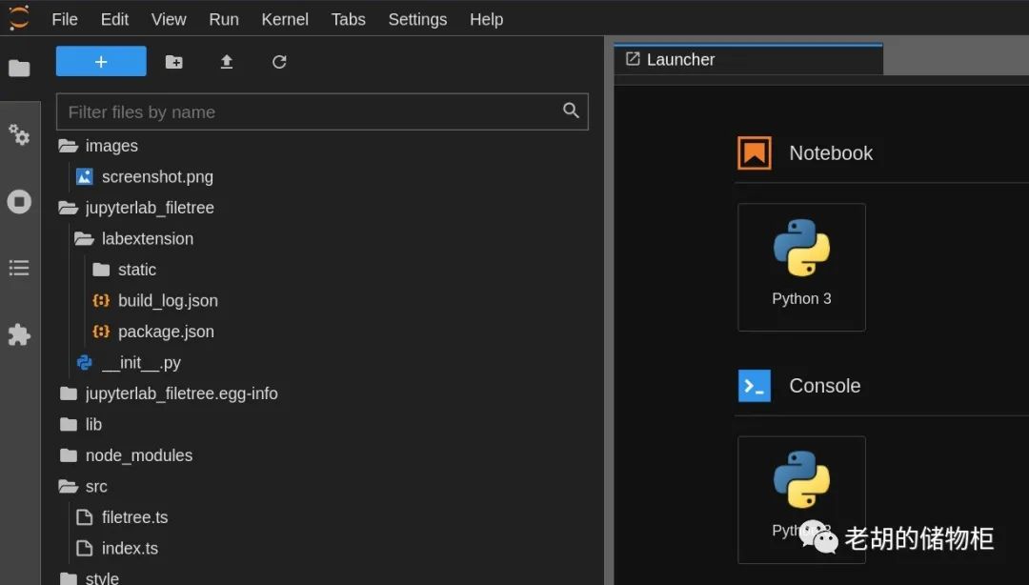This screenshot has height=585, width=1029.
Task: Expand the static folder
Action: pos(124,270)
